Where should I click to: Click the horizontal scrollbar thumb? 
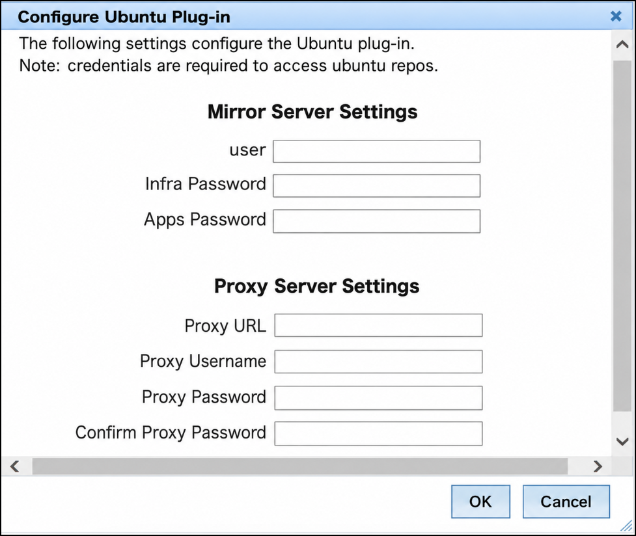coord(299,466)
